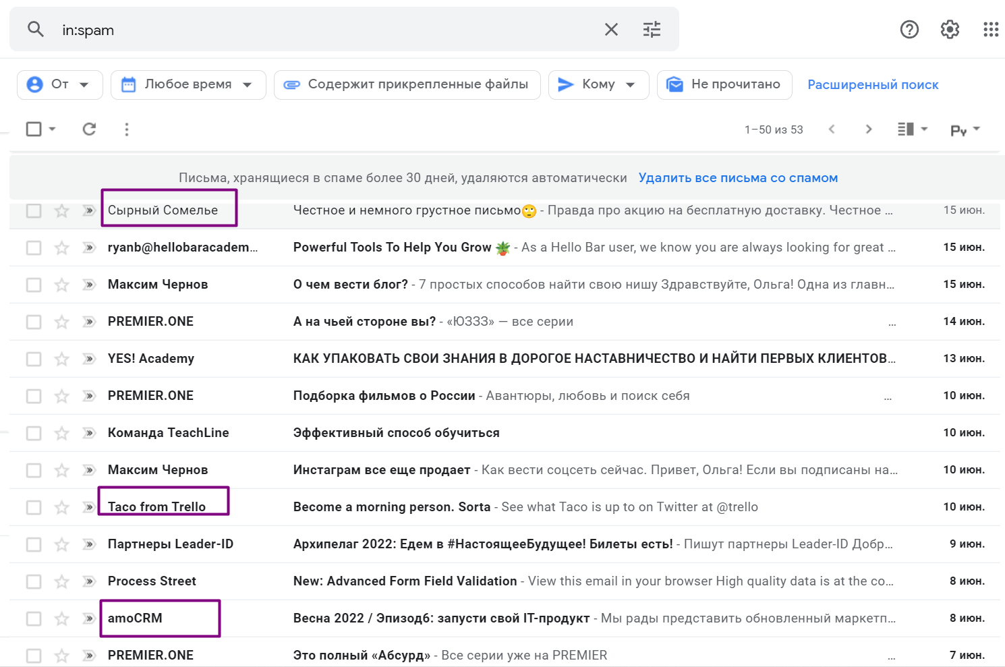Star the Команда TeachLine email
Image resolution: width=1005 pixels, height=667 pixels.
click(x=61, y=433)
